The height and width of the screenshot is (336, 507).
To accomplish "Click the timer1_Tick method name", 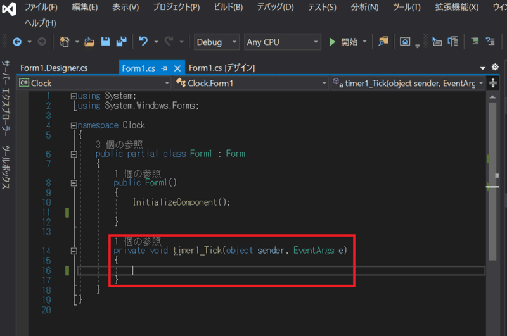I will point(197,251).
